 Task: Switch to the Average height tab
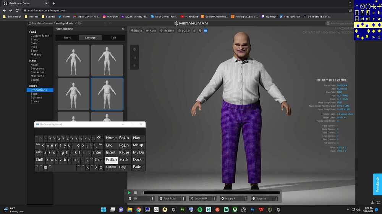[x=90, y=38]
